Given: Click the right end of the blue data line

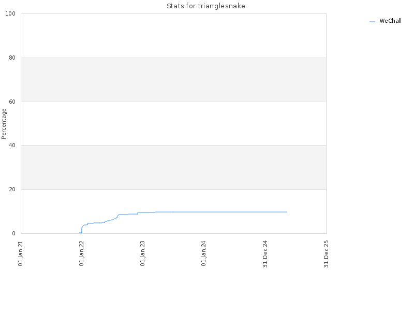Looking at the screenshot, I should click(287, 212).
